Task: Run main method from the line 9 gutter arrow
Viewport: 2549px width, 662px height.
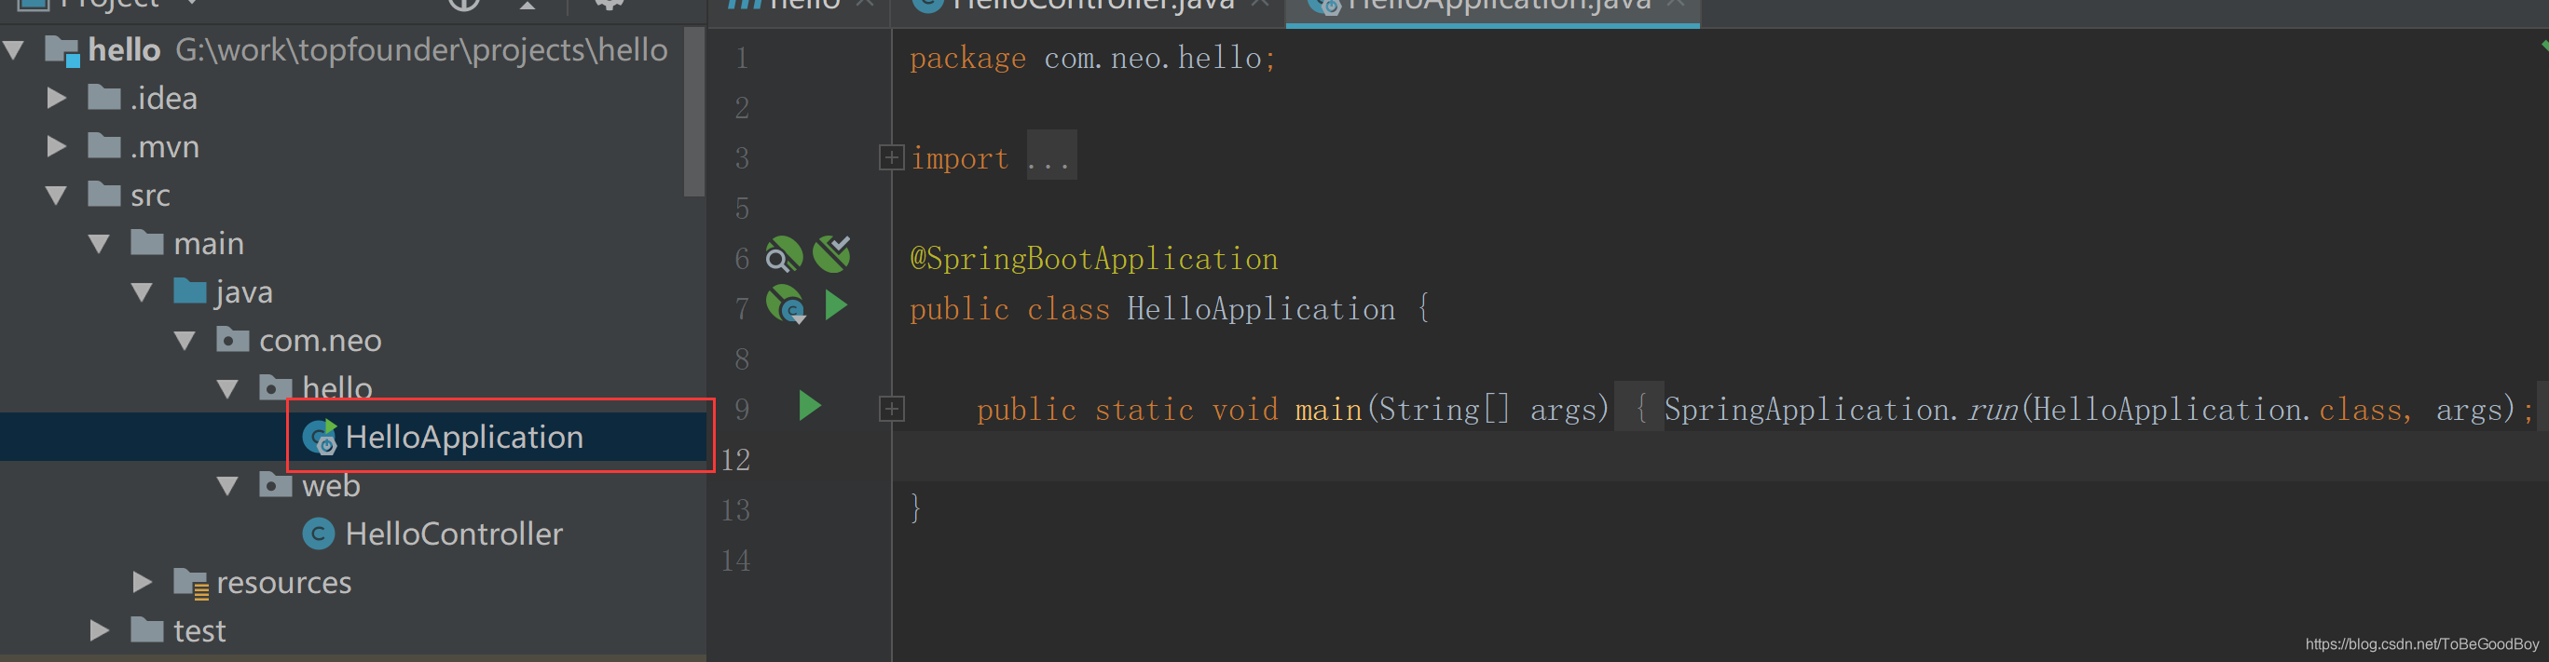Action: click(809, 406)
